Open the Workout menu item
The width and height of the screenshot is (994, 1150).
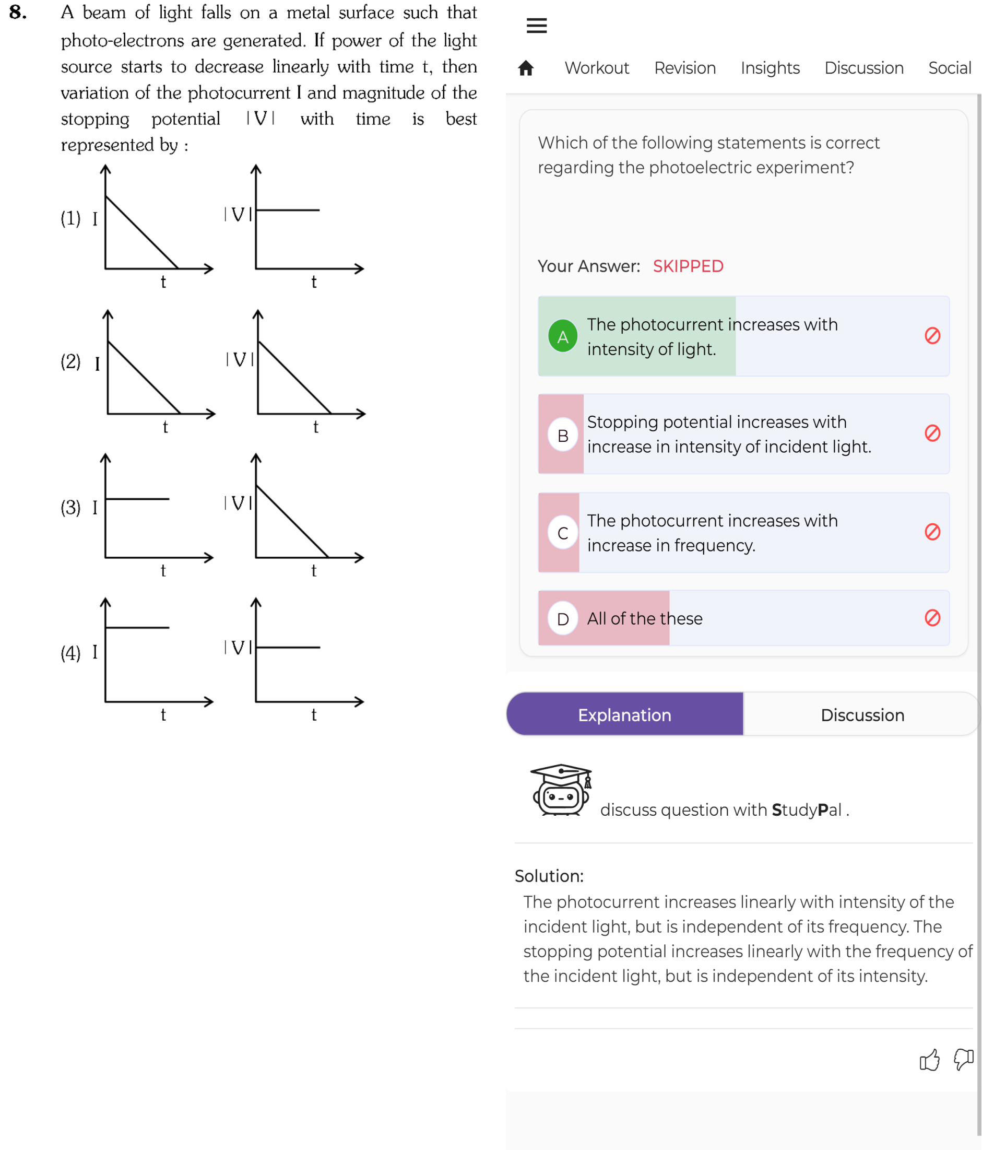pyautogui.click(x=597, y=68)
